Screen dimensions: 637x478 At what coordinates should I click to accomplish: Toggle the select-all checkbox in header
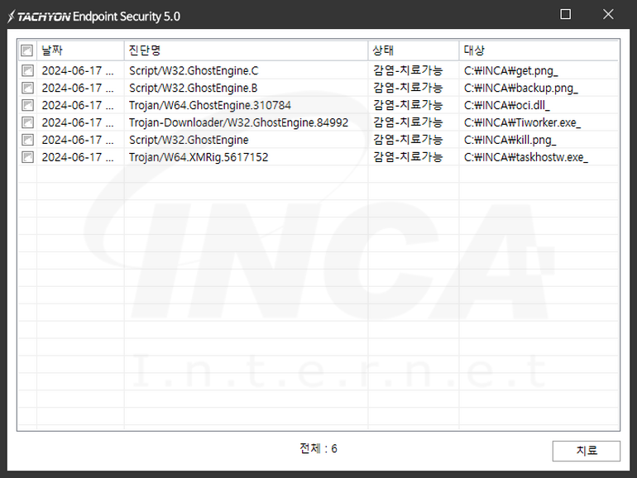tap(26, 50)
